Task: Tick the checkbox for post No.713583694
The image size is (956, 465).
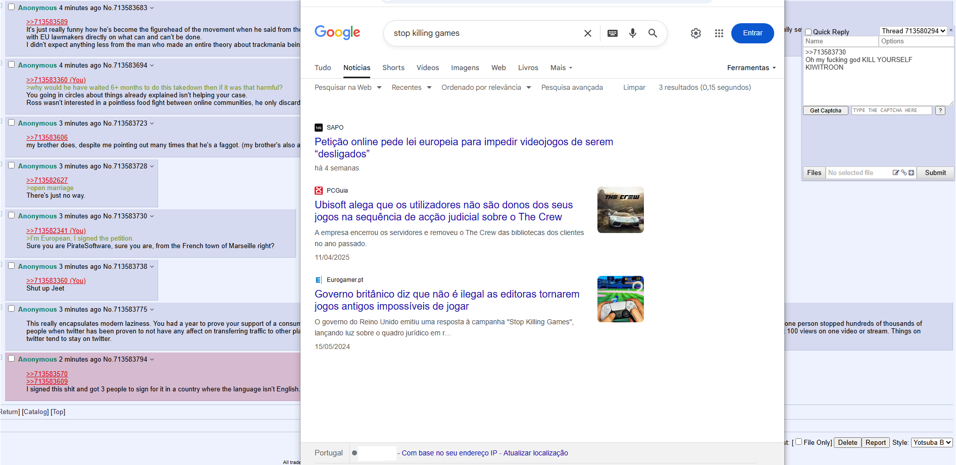Action: pos(12,65)
